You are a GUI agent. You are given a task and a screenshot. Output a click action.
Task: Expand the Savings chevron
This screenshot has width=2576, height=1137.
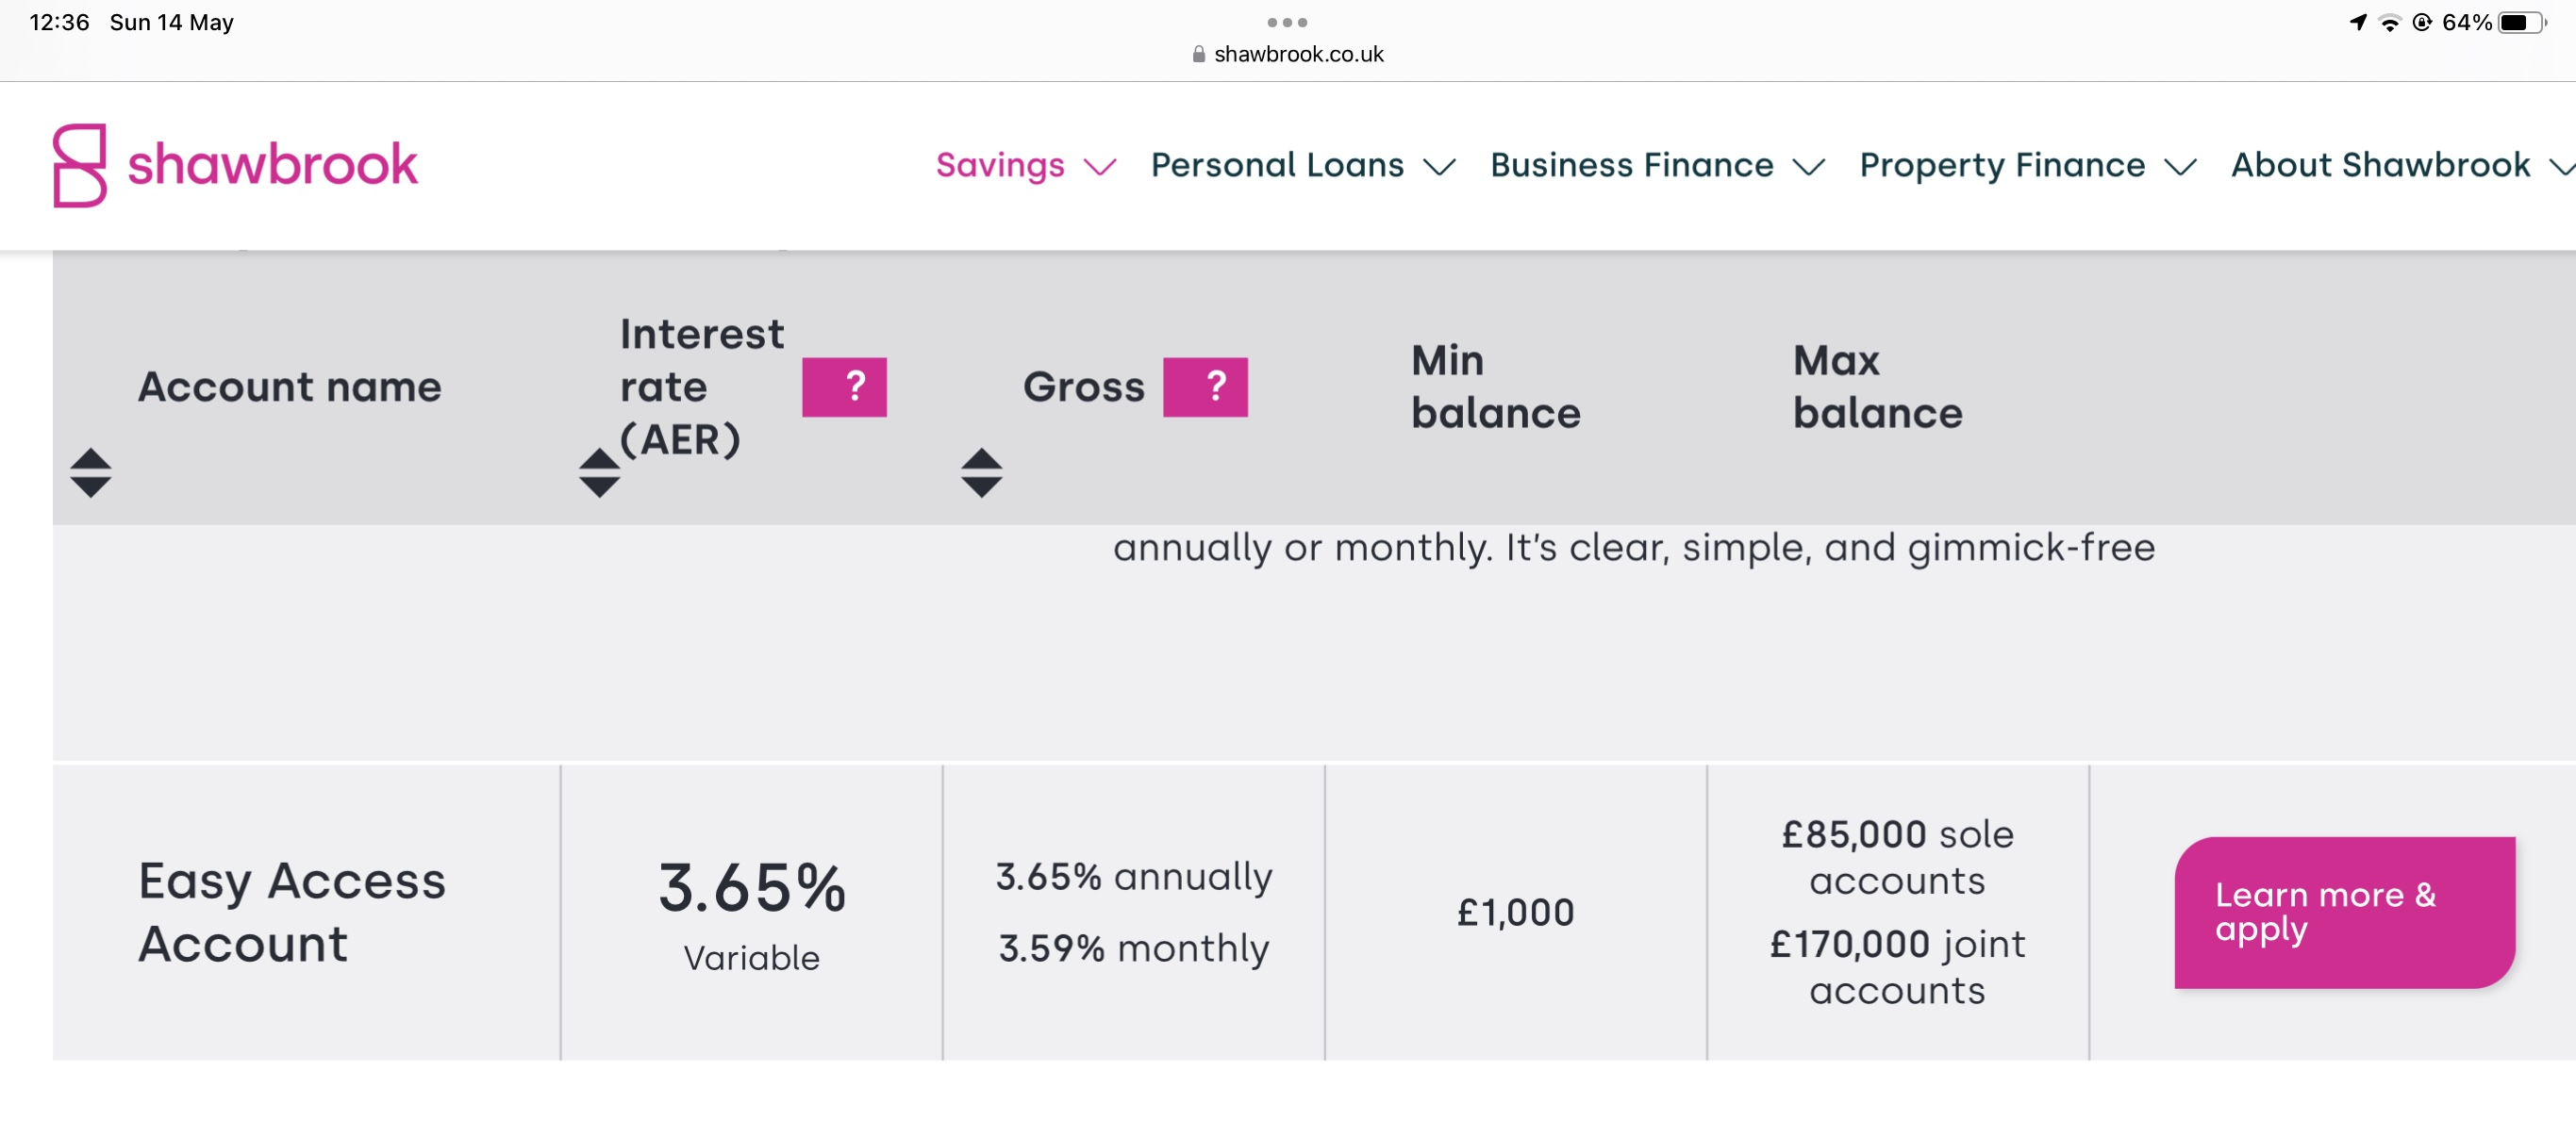pos(1100,167)
